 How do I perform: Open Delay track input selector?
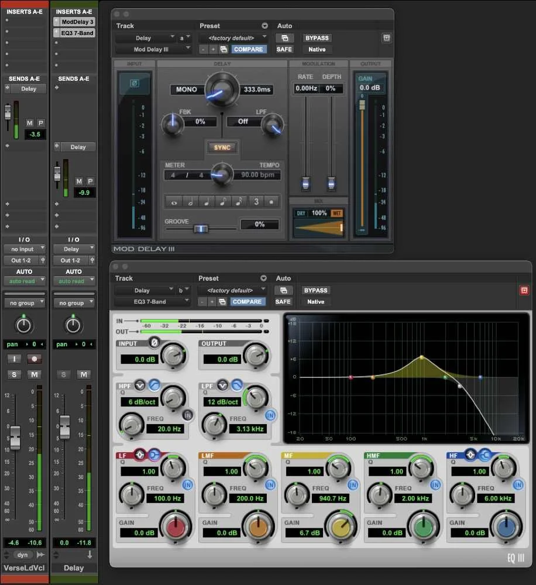pyautogui.click(x=74, y=249)
